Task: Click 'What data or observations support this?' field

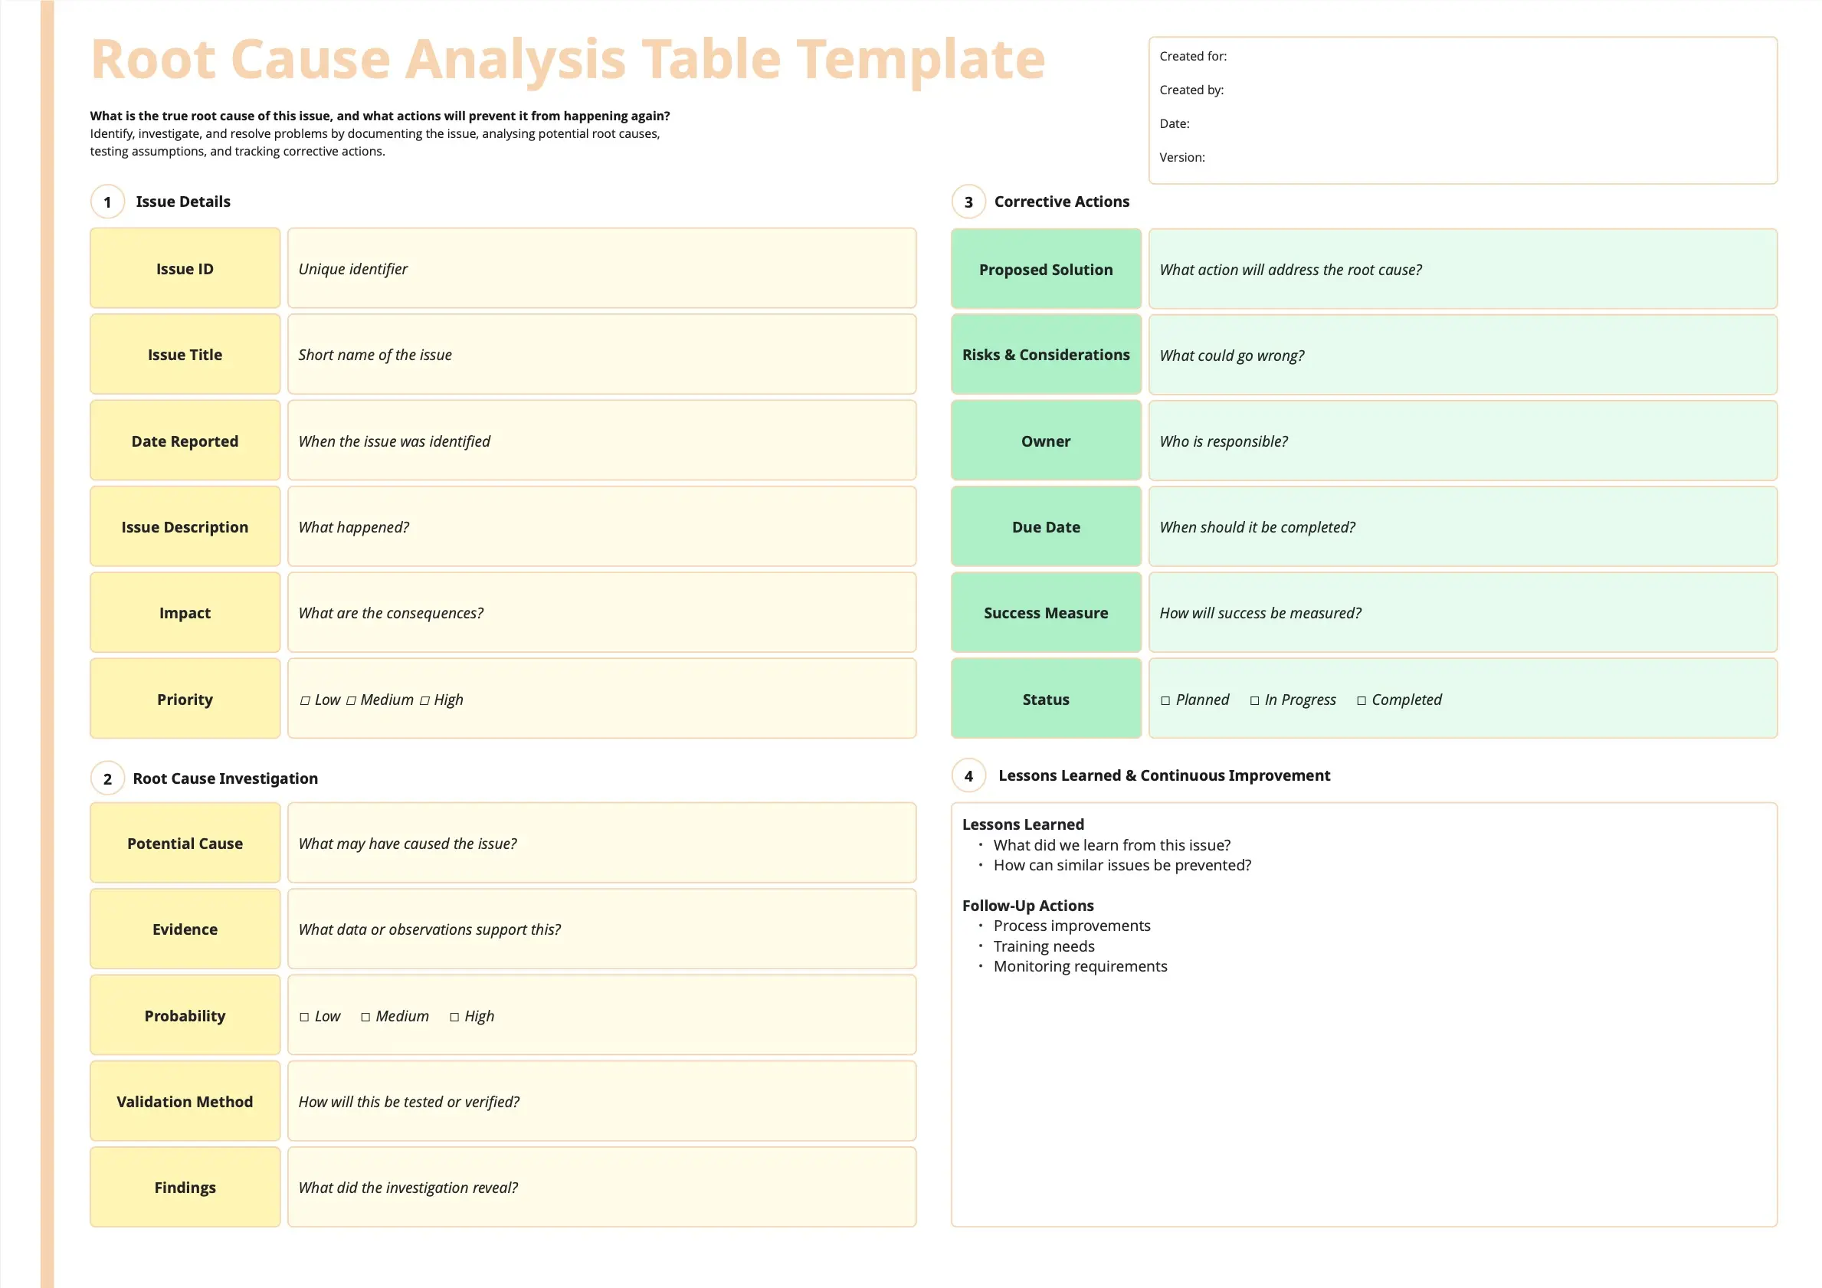Action: [x=602, y=929]
